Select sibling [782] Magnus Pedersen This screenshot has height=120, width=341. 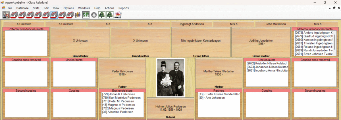(118, 108)
